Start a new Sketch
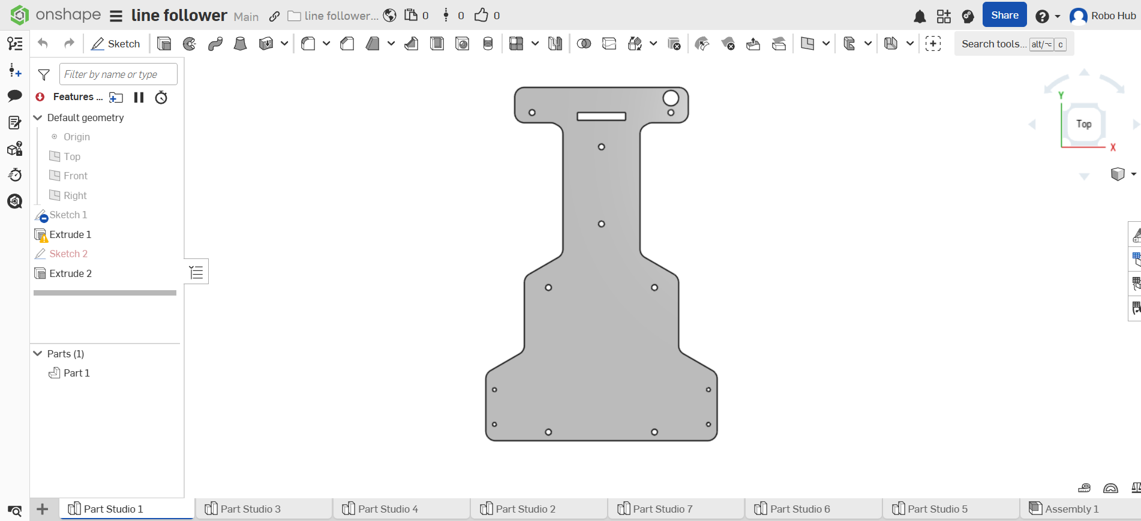The width and height of the screenshot is (1141, 521). point(116,44)
